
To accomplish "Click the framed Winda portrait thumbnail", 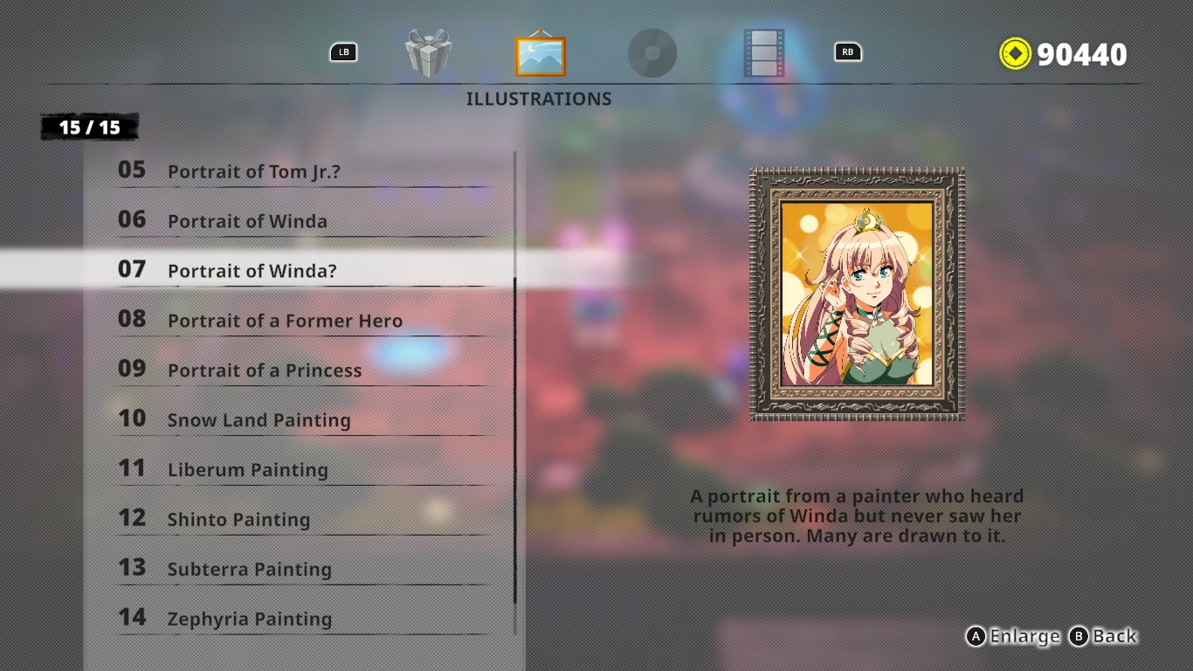I will click(x=857, y=294).
